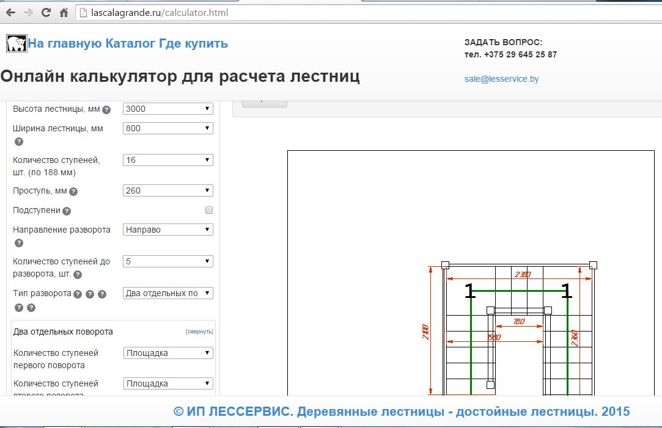Open Ширина лестницы dropdown showing 800
This screenshot has width=662, height=428.
click(x=168, y=128)
